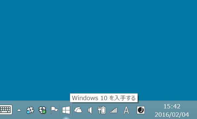The image size is (197, 119).
Task: Open the touch keyboard from taskbar
Action: pyautogui.click(x=6, y=110)
